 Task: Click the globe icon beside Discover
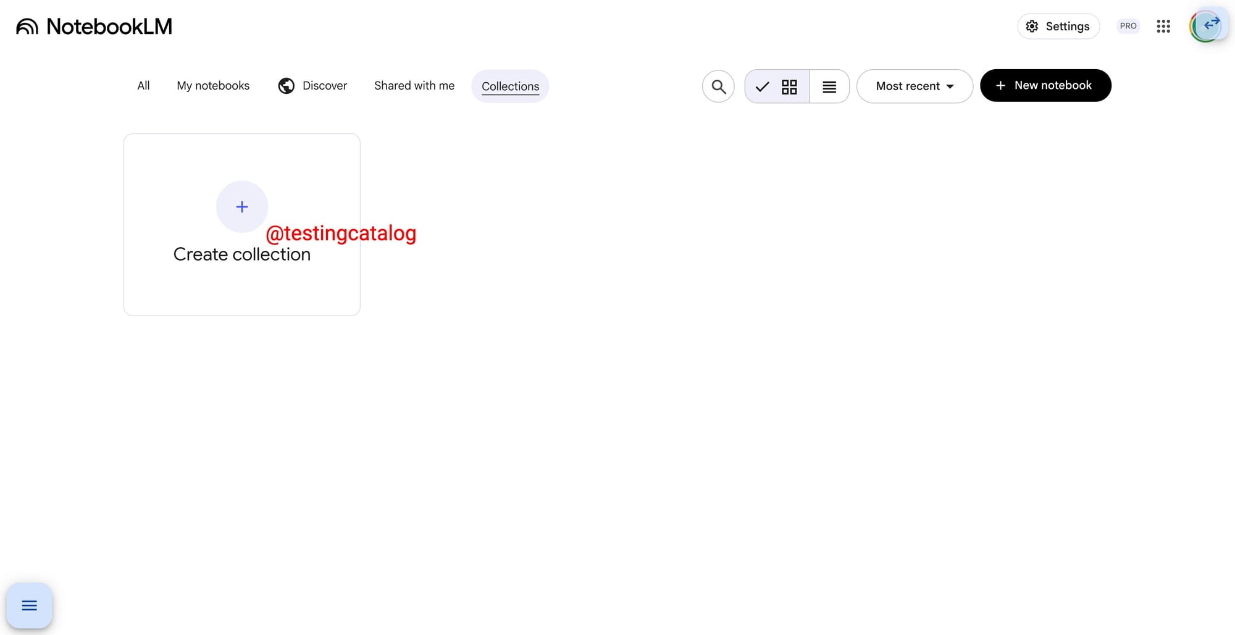286,86
